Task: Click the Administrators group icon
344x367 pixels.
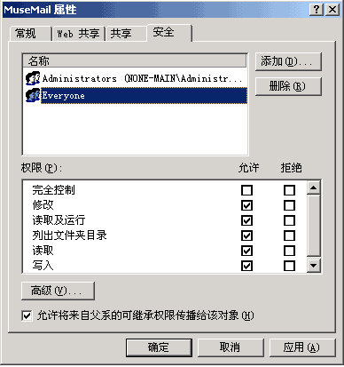Action: (33, 78)
